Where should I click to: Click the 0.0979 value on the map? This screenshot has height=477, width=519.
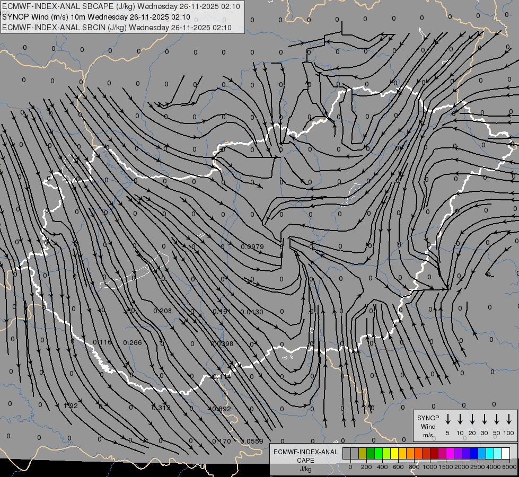[x=252, y=247]
